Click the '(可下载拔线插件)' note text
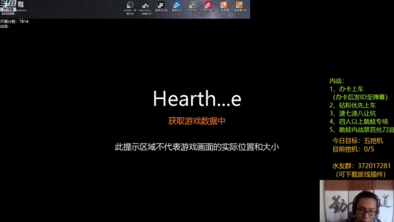This screenshot has height=222, width=394. tap(361, 175)
